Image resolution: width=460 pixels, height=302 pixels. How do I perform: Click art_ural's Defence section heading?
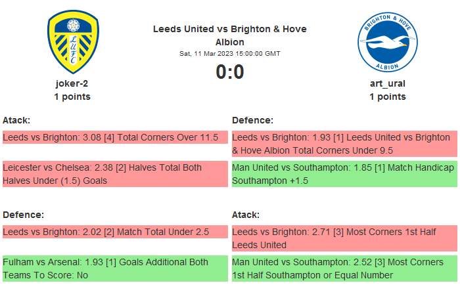(x=252, y=120)
